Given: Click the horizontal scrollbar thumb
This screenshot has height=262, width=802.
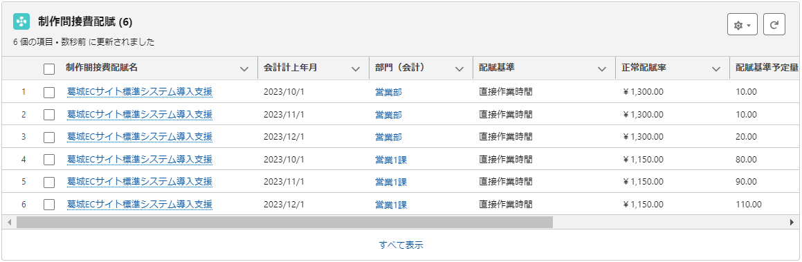Looking at the screenshot, I should pyautogui.click(x=284, y=222).
